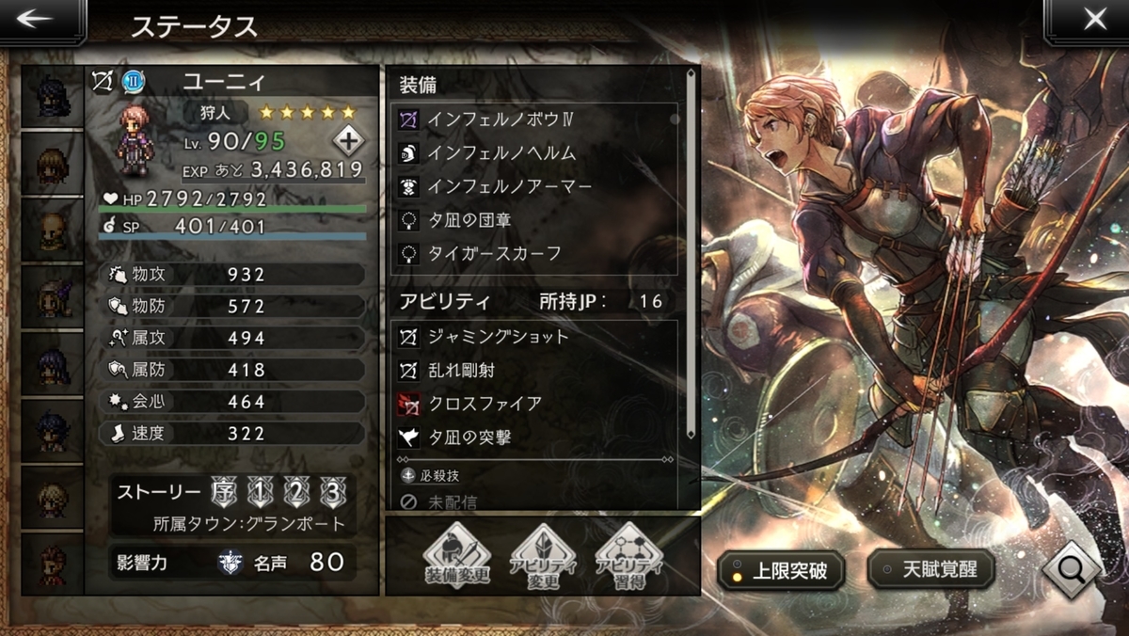This screenshot has height=636, width=1129.
Task: Click 天賦覚醒 awakening button
Action: (x=930, y=570)
